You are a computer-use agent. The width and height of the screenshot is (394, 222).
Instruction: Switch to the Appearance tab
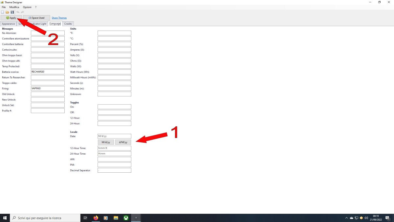pos(8,24)
